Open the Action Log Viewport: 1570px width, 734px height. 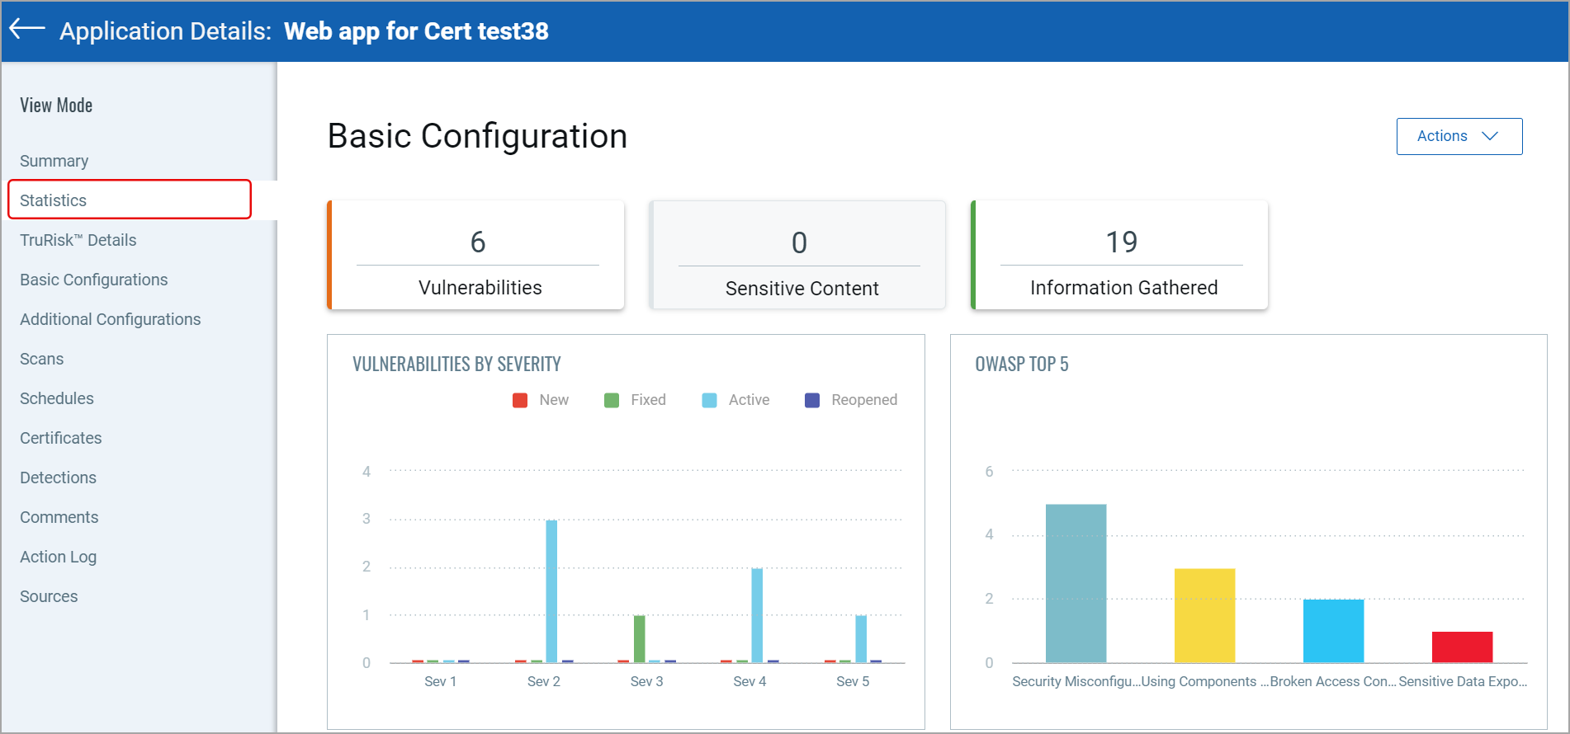(x=59, y=557)
